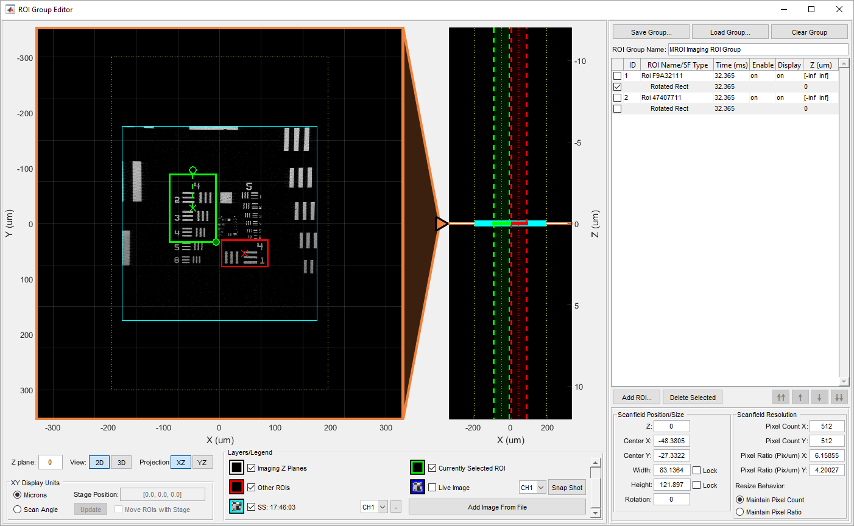Click the SS: 17:46:03 layer thumbnail icon
Image resolution: width=854 pixels, height=526 pixels.
(x=236, y=507)
